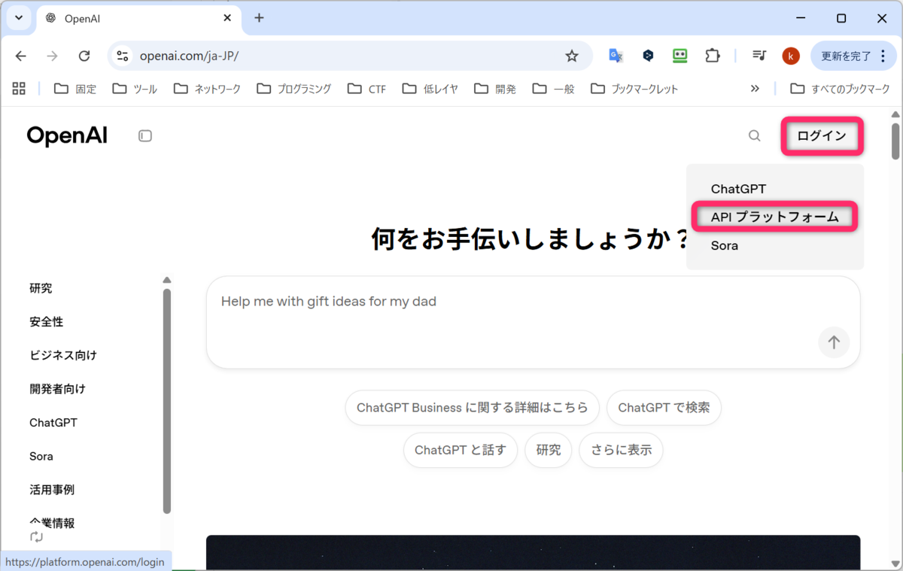Click the highlighted ログイン button

click(x=822, y=135)
